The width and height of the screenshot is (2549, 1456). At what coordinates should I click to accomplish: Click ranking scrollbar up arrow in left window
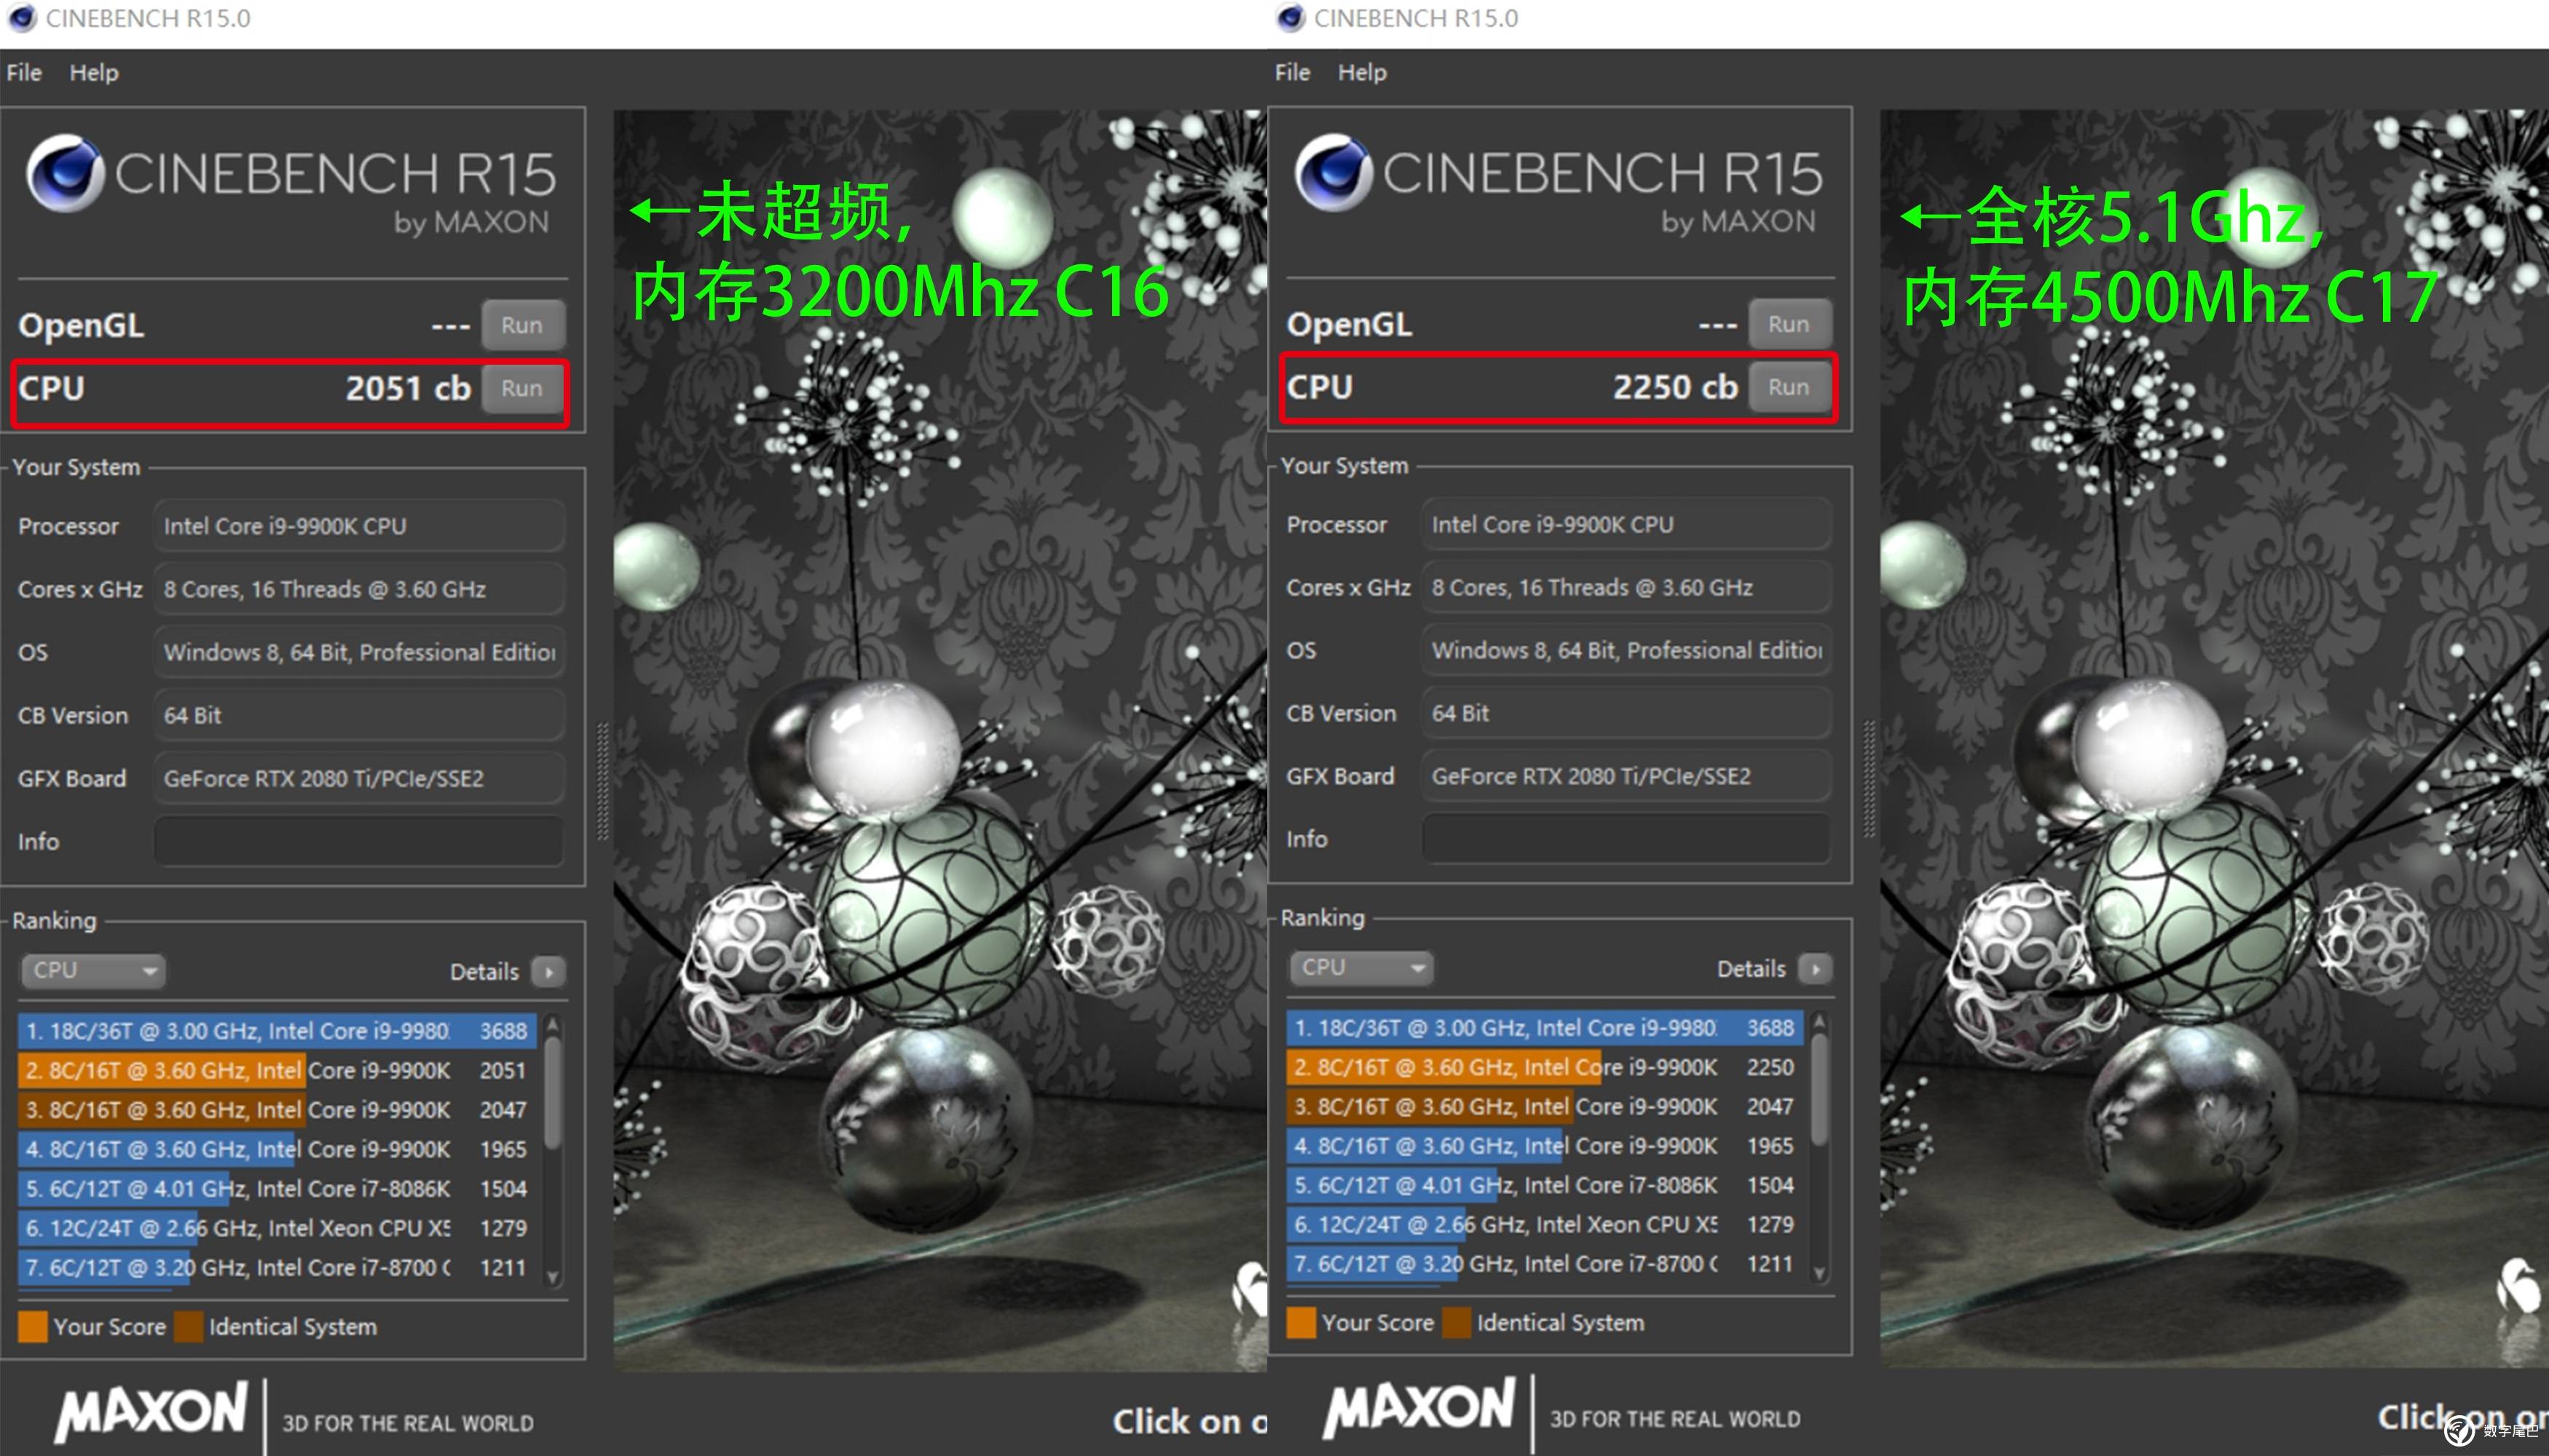pos(553,1025)
